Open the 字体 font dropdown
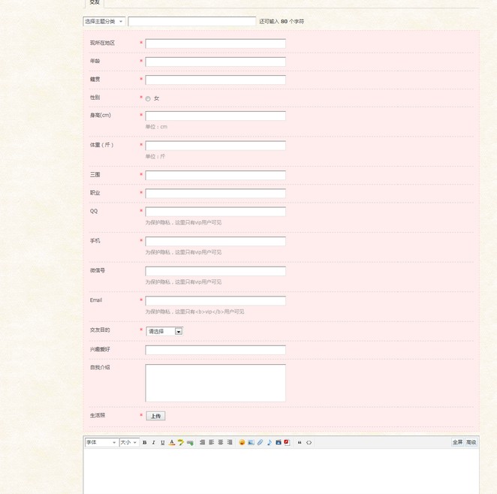This screenshot has height=494, width=497. [x=101, y=442]
